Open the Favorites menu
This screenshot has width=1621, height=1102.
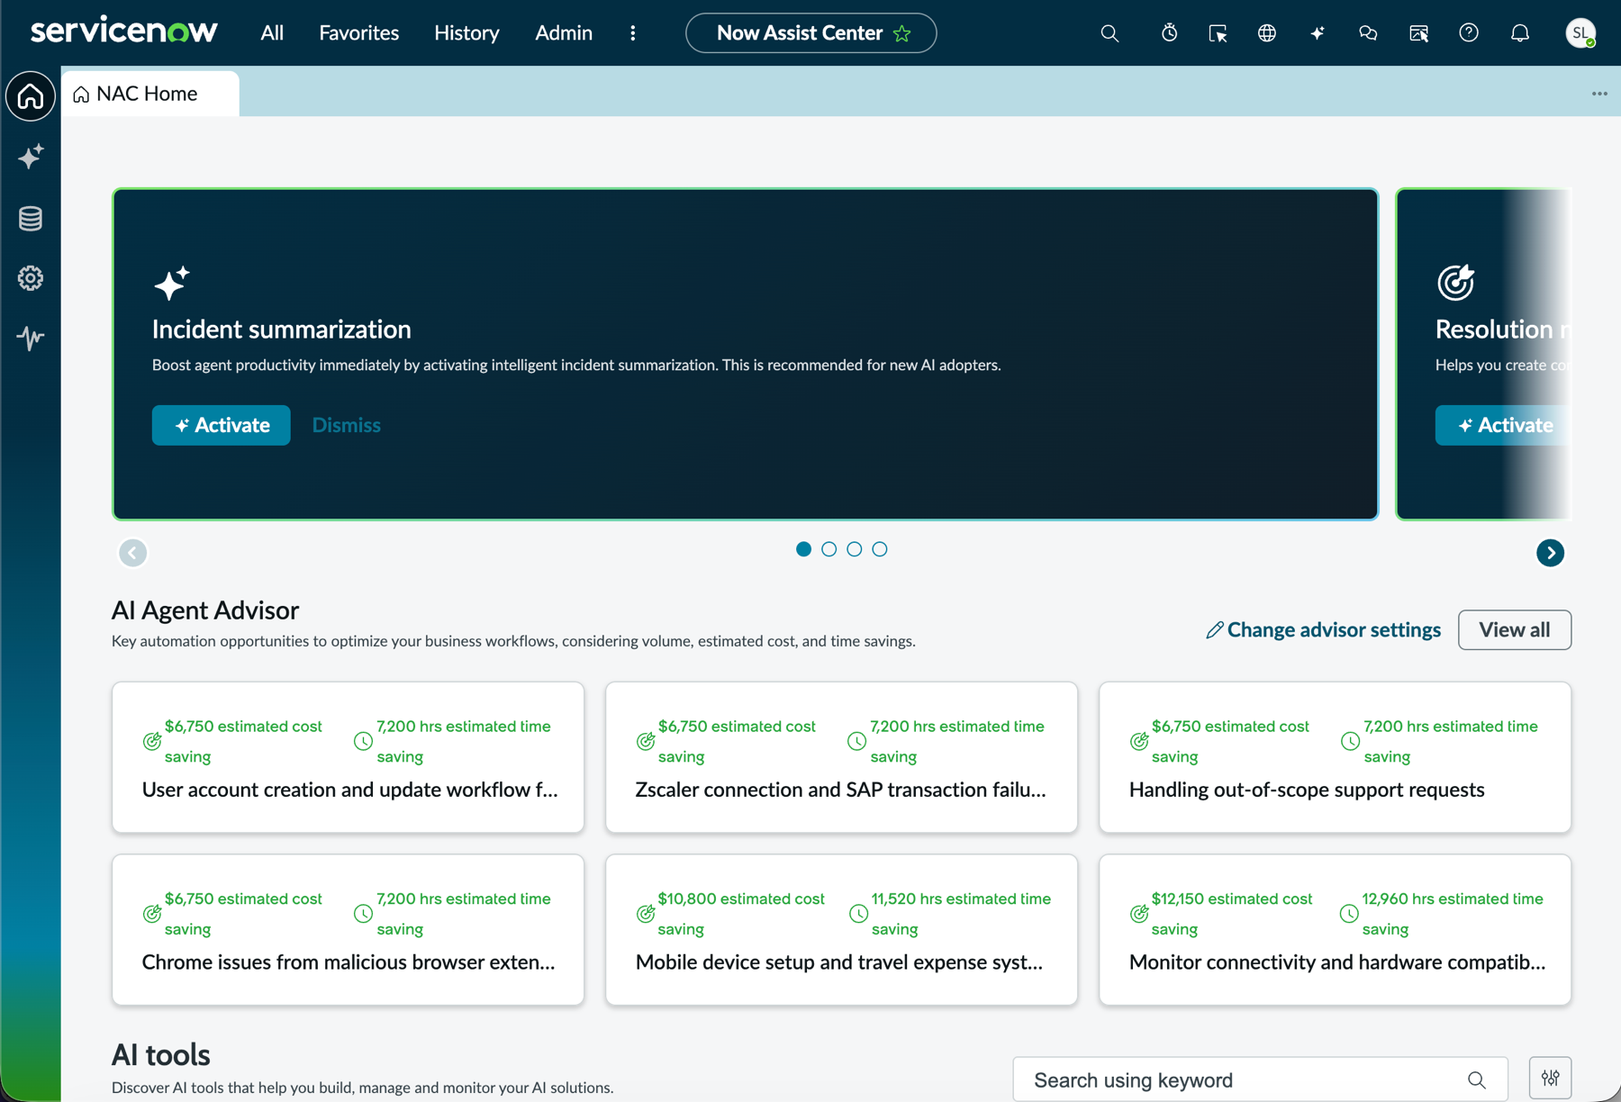pos(358,33)
